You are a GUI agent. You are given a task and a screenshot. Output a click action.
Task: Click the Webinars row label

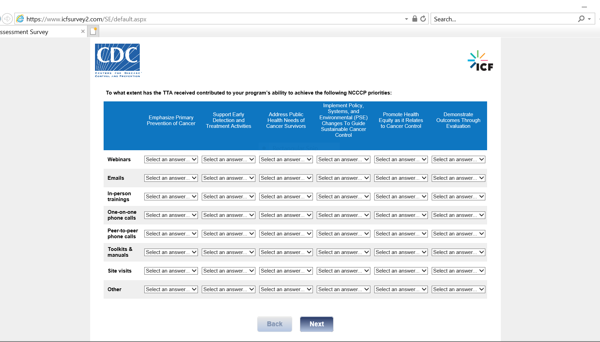point(119,159)
